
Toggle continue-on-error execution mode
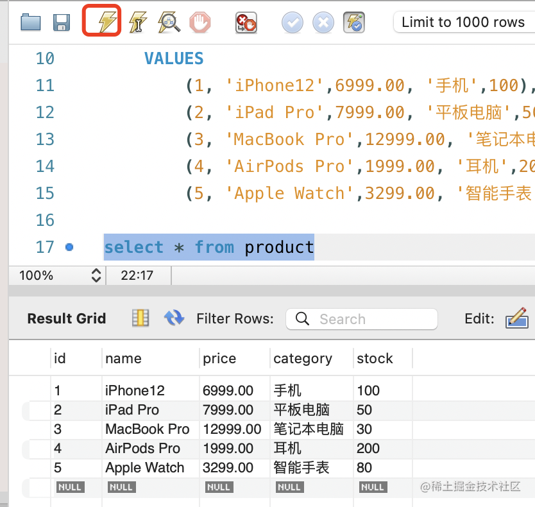pos(246,23)
